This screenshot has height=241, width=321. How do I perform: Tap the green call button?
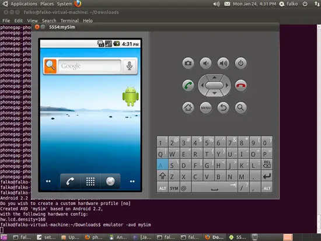click(x=188, y=85)
